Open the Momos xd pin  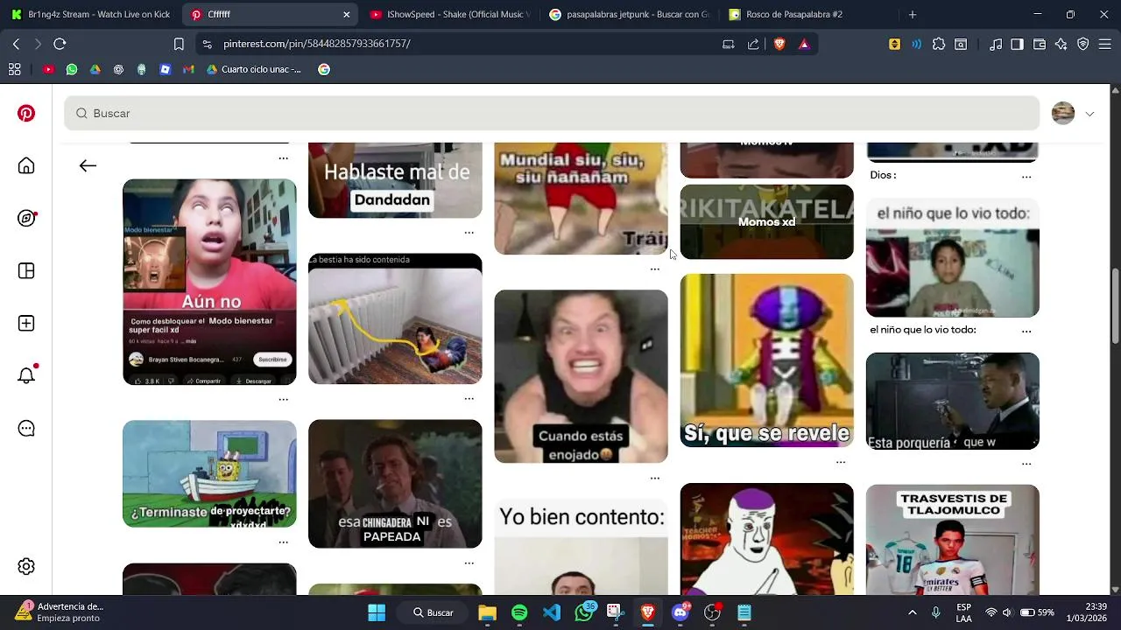766,221
